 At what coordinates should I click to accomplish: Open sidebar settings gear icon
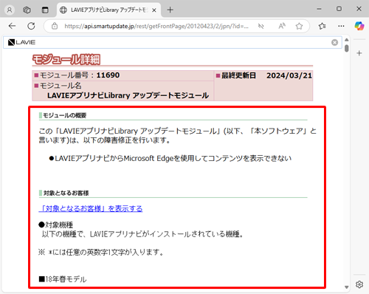pos(359,284)
